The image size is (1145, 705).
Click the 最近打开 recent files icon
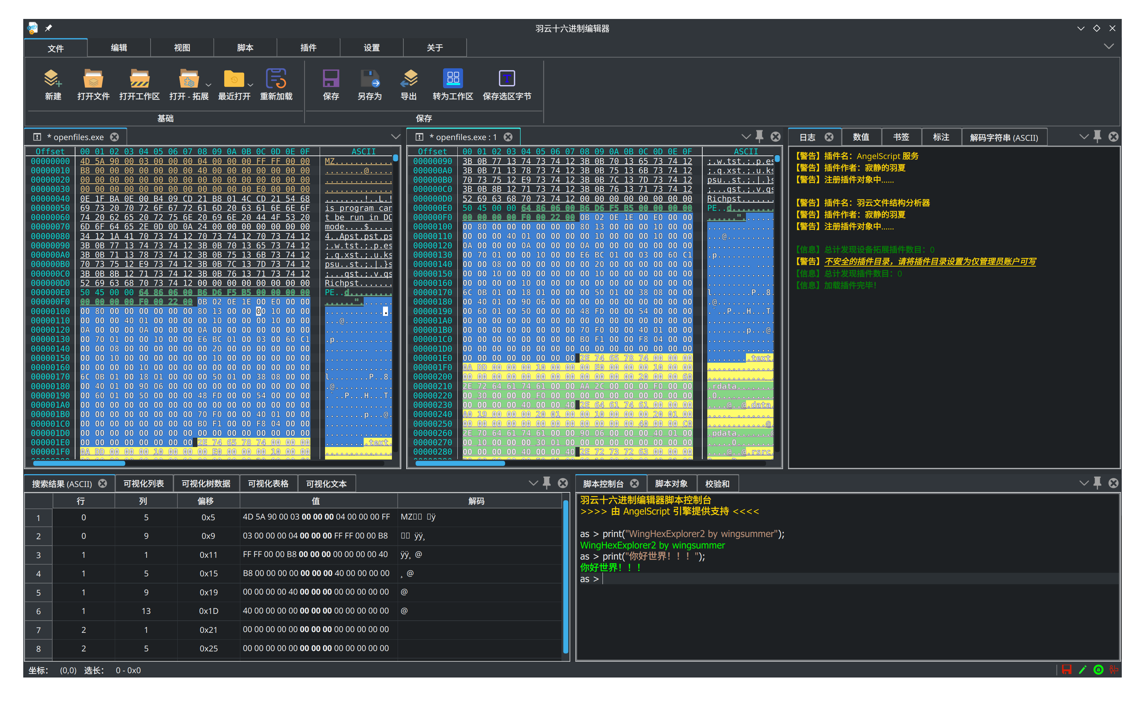pos(234,78)
